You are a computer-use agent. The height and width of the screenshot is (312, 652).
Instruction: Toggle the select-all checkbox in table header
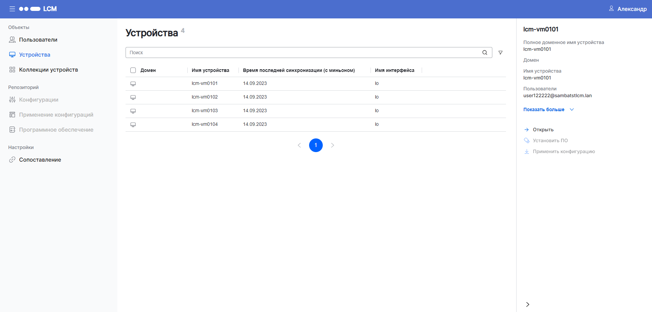[133, 70]
